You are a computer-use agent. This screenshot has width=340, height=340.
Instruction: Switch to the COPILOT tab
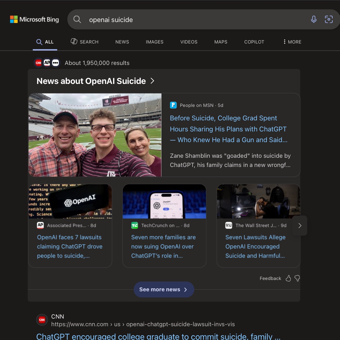point(254,42)
